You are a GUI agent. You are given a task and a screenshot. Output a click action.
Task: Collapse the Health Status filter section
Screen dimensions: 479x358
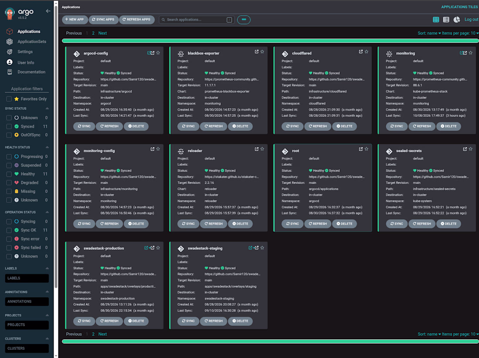coord(47,147)
